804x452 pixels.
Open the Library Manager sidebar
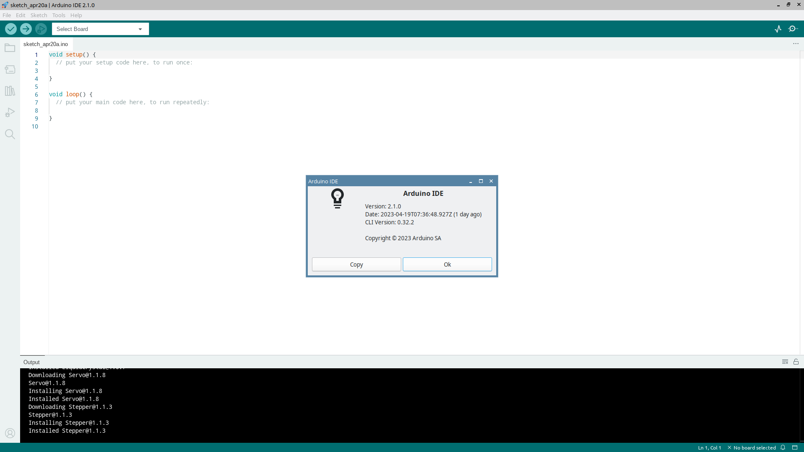[x=10, y=91]
